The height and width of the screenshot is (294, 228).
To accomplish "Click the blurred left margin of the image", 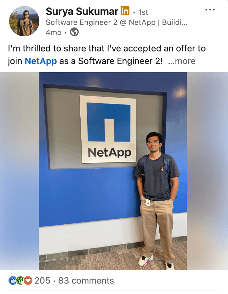I will [x=19, y=171].
